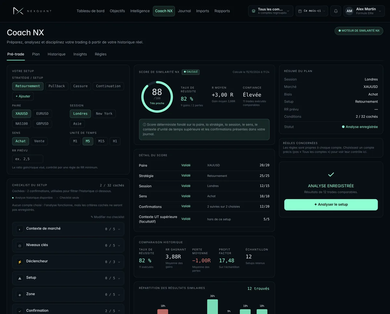Open the Imports page
The height and width of the screenshot is (314, 390).
[x=203, y=11]
